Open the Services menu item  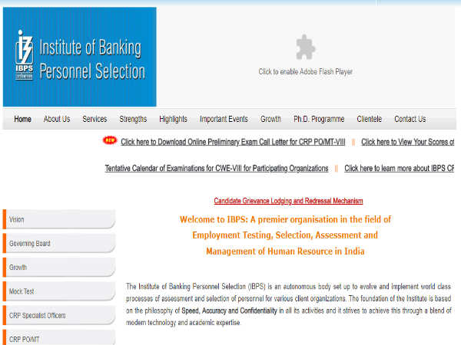[95, 119]
